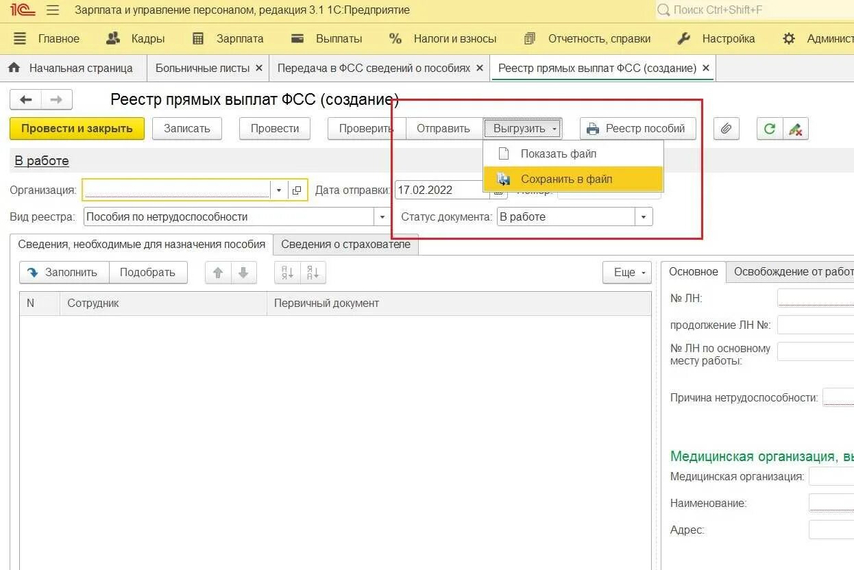Choose Сохранить в файл menu item
This screenshot has width=854, height=570.
coord(573,179)
